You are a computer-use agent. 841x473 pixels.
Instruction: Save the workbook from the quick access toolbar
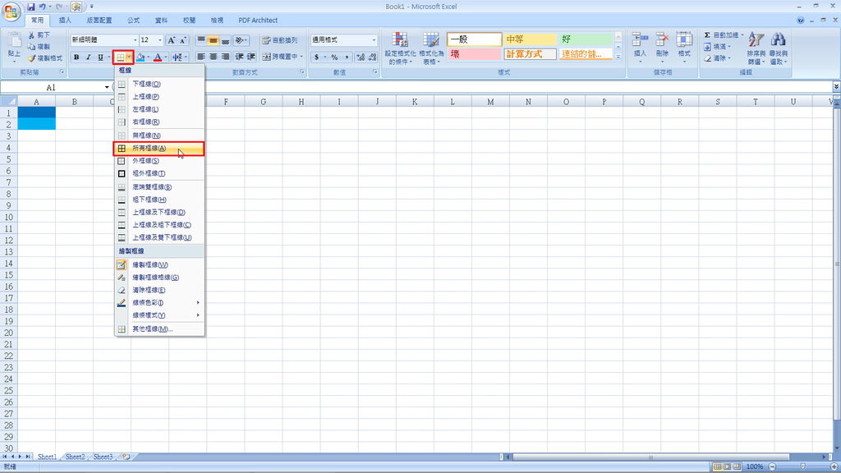click(30, 7)
